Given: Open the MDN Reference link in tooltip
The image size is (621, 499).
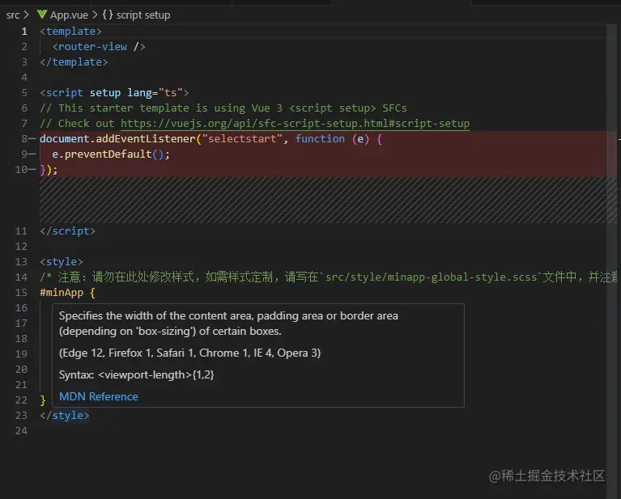Looking at the screenshot, I should (99, 396).
